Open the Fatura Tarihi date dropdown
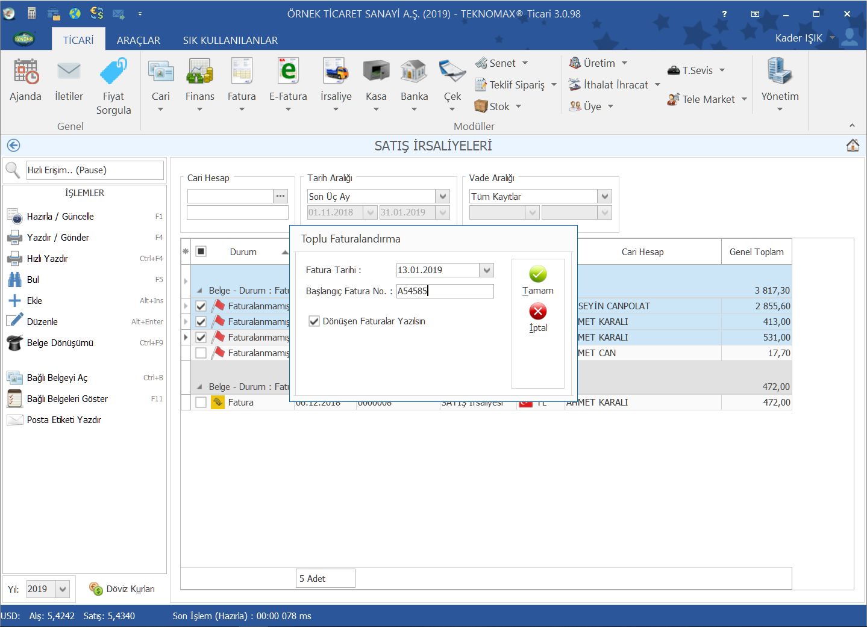The image size is (867, 627). [487, 270]
